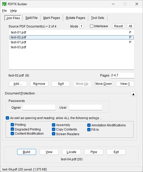143x172 pixels.
Task: Uncheck the Content Modification checkbox
Action: [12, 134]
